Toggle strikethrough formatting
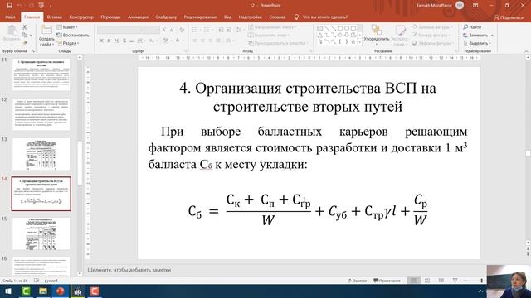The height and width of the screenshot is (298, 531). pos(132,41)
